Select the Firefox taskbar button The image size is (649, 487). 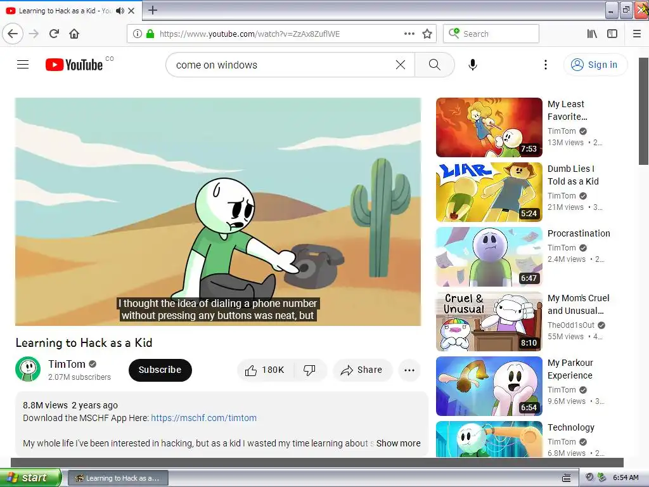pos(118,478)
